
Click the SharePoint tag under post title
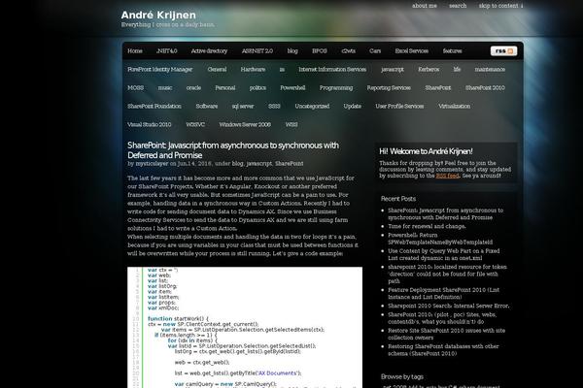(289, 163)
